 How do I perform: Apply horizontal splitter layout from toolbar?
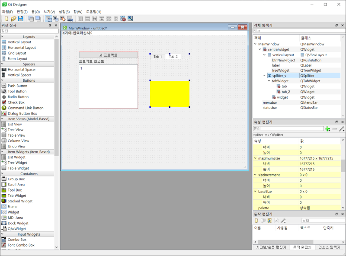(x=95, y=19)
